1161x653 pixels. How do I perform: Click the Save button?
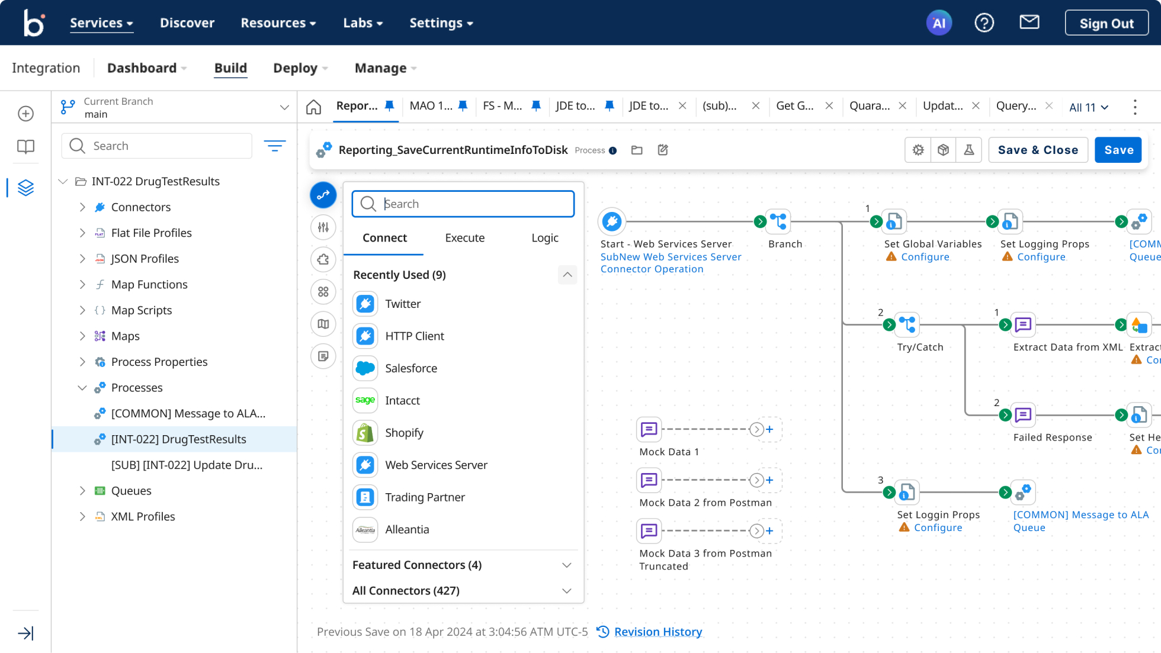point(1118,150)
